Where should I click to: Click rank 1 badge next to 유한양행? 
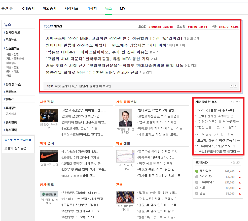tap(197, 171)
